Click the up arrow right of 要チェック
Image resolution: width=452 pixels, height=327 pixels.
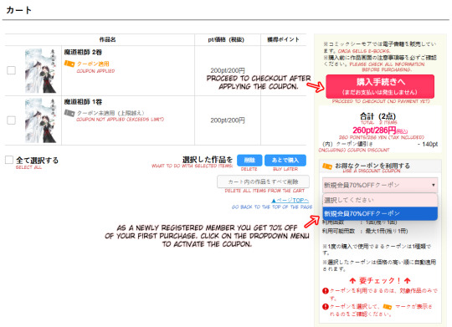[407, 280]
